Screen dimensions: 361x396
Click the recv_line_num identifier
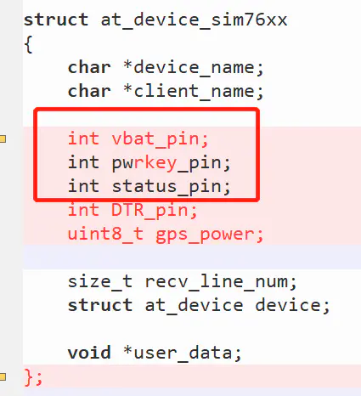point(221,282)
